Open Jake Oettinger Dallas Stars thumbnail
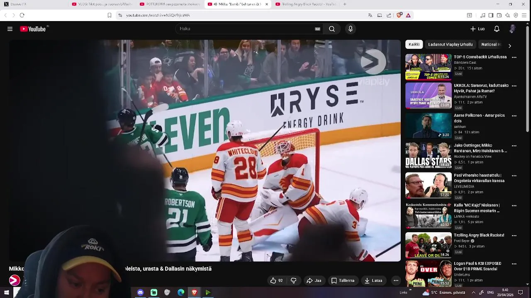This screenshot has height=298, width=531. tap(428, 155)
